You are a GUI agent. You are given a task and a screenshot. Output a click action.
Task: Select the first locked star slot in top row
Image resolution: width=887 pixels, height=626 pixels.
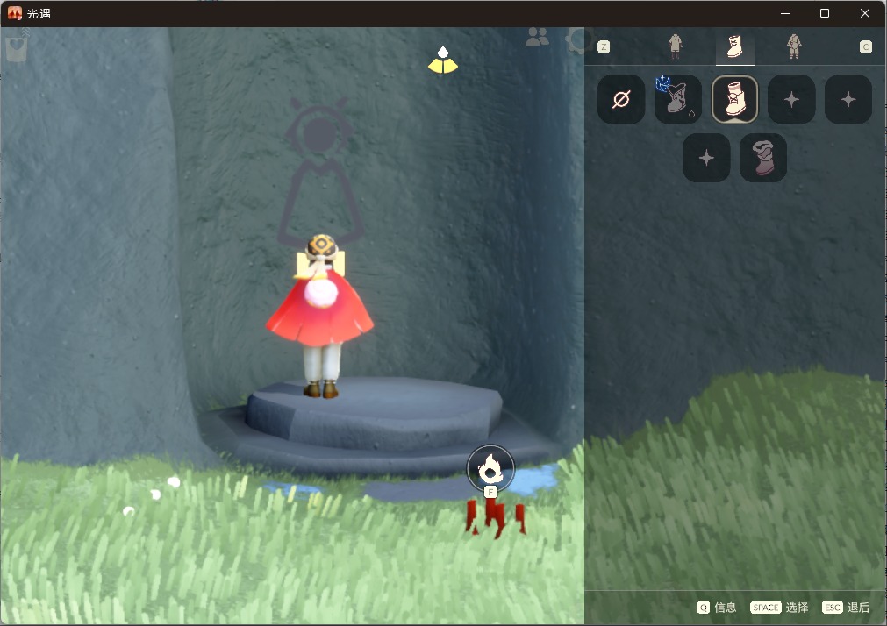tap(791, 100)
